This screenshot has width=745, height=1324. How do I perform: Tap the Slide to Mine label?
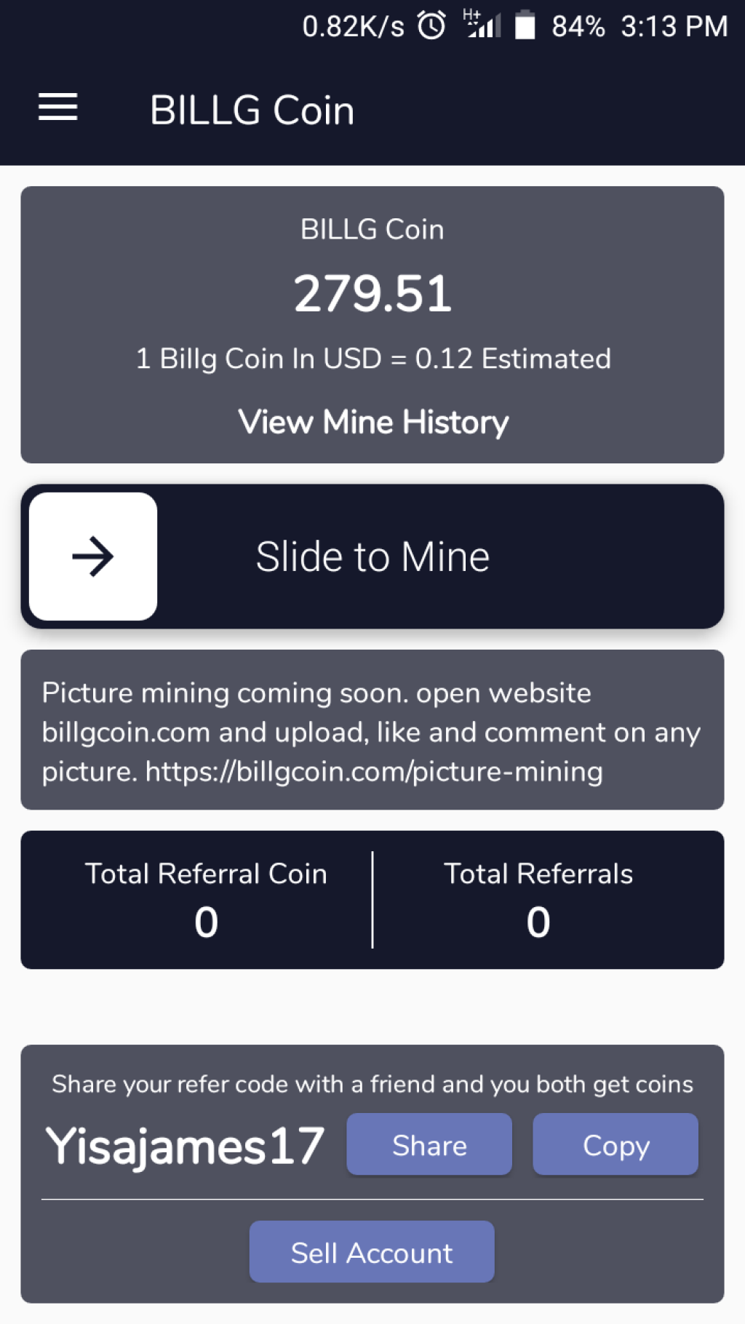pyautogui.click(x=372, y=557)
